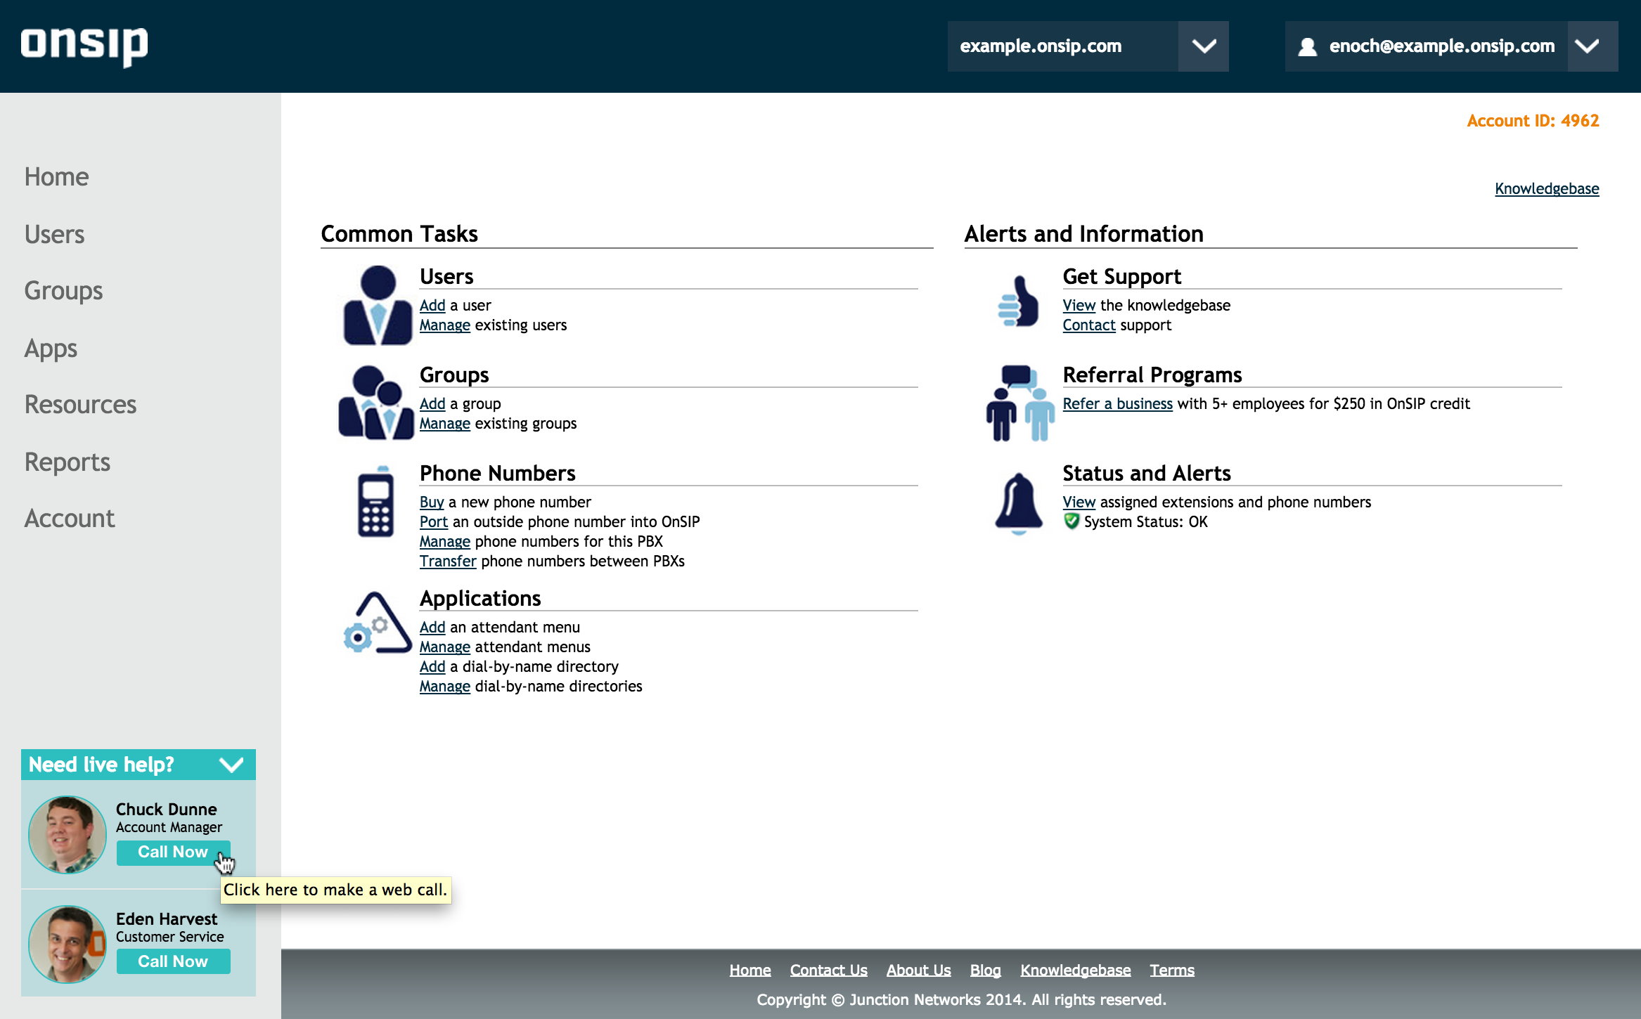Viewport: 1641px width, 1019px height.
Task: Click the Applications gears triangle icon
Action: point(377,623)
